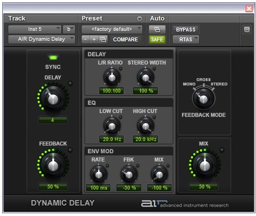Viewport: 256px width, 216px height.
Task: Click the automation LED next to FEEDBACK knob
Action: click(x=70, y=150)
